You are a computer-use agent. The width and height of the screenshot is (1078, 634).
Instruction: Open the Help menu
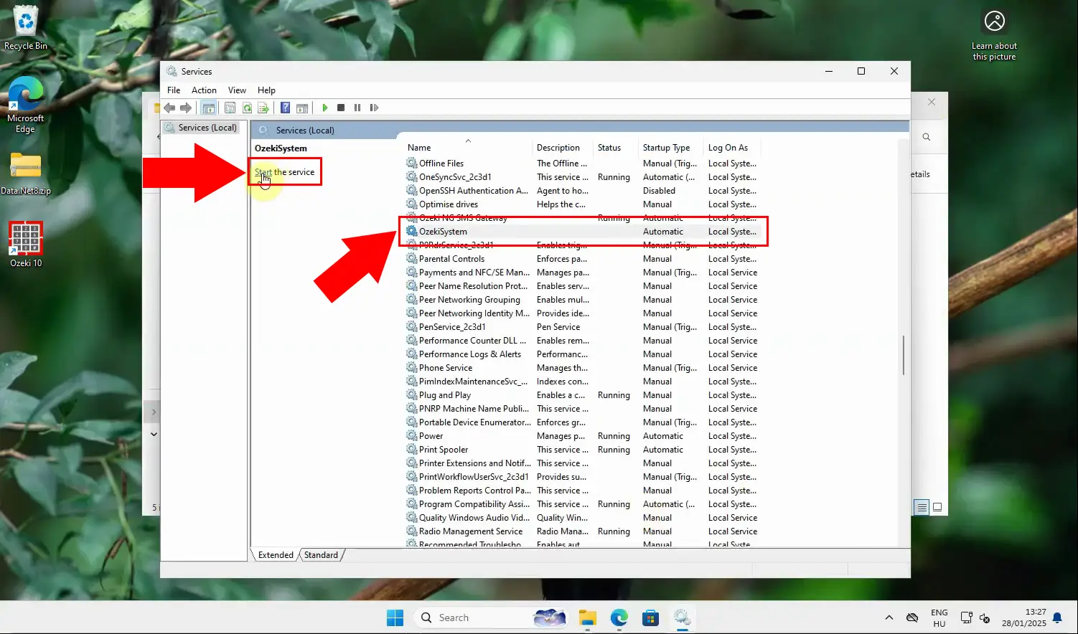pyautogui.click(x=266, y=90)
